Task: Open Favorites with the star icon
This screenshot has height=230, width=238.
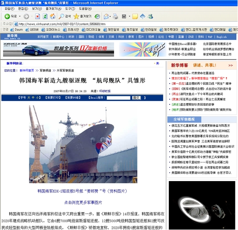Action: click(x=76, y=16)
